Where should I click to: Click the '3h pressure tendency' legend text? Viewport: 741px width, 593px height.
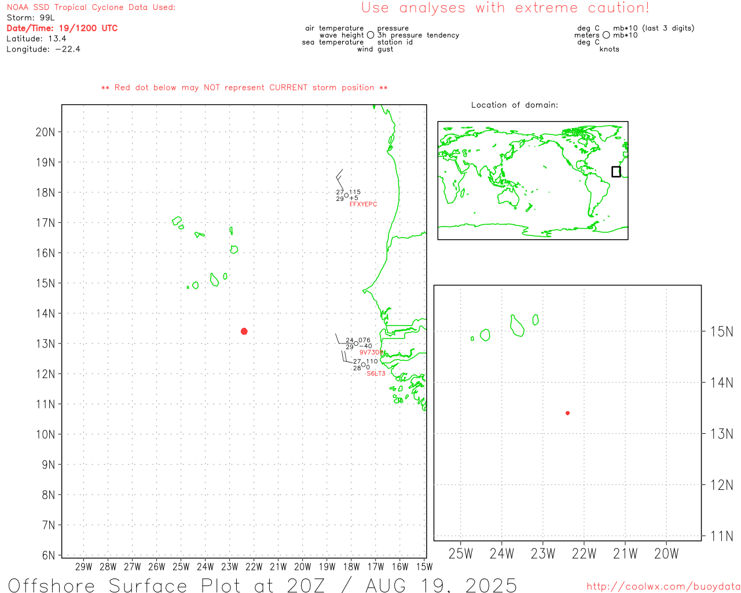pyautogui.click(x=419, y=35)
